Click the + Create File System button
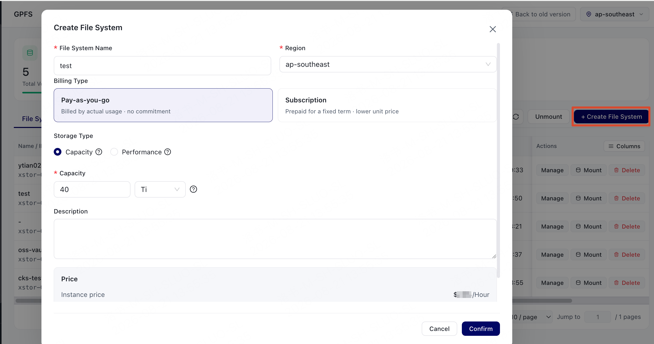The width and height of the screenshot is (654, 344). [611, 117]
